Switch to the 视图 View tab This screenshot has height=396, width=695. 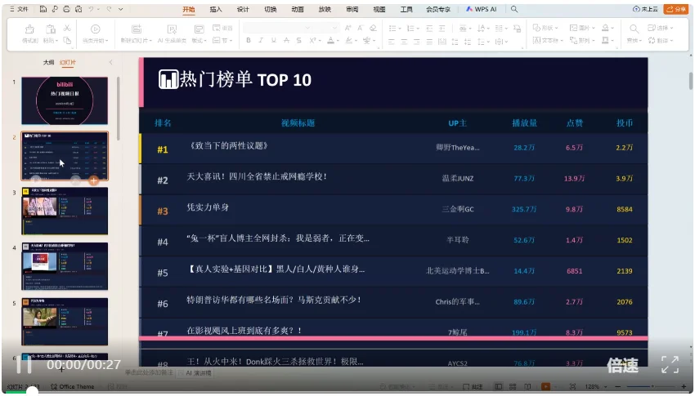(379, 9)
